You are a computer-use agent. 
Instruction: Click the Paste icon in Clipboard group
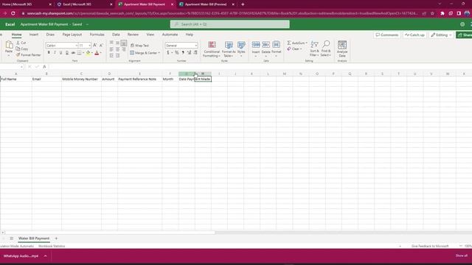click(x=9, y=46)
